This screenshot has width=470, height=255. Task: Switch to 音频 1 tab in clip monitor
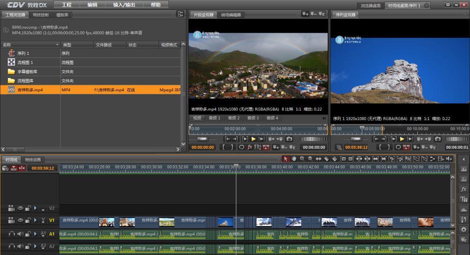(214, 118)
